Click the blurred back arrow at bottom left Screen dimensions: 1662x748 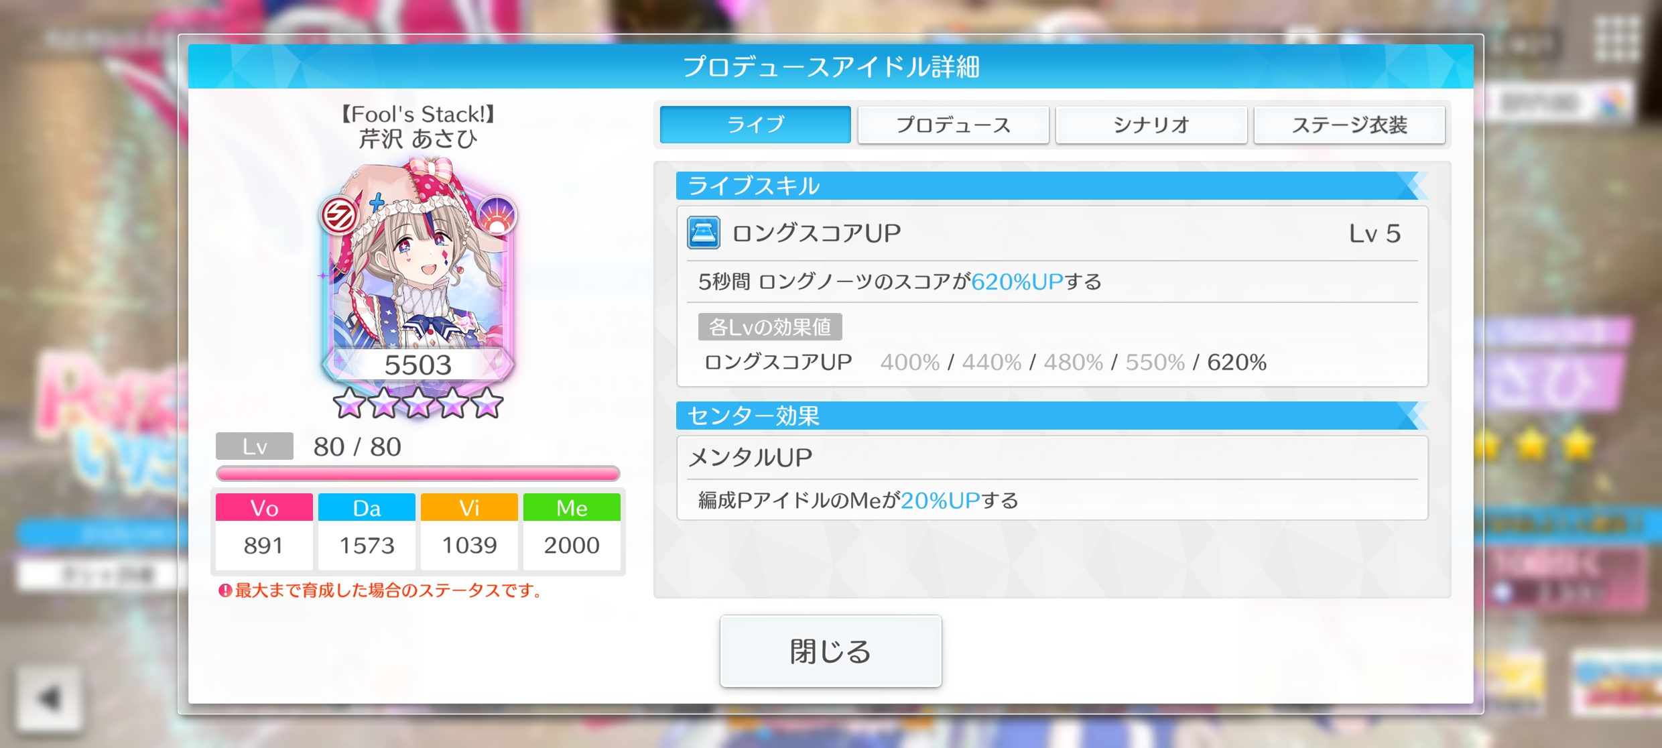tap(50, 698)
